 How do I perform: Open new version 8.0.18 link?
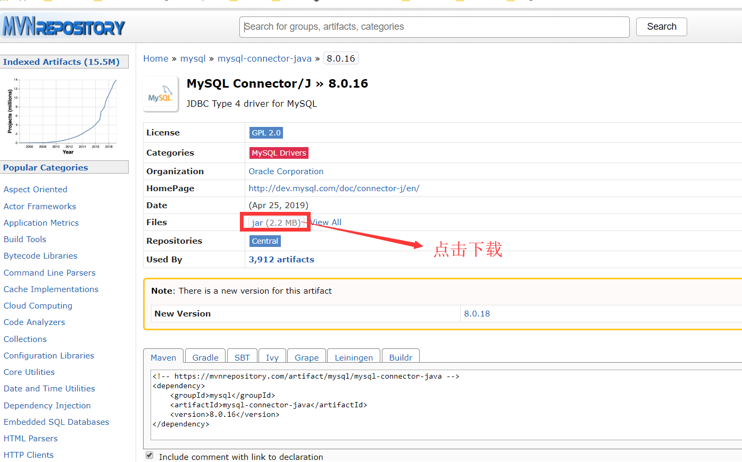[477, 314]
